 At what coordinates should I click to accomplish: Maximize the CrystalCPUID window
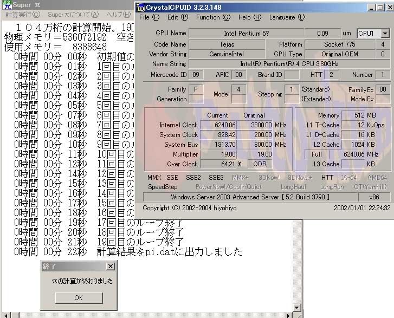point(380,8)
